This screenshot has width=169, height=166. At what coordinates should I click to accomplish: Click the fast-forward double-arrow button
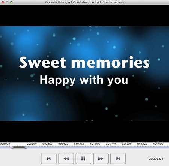(x=101, y=158)
